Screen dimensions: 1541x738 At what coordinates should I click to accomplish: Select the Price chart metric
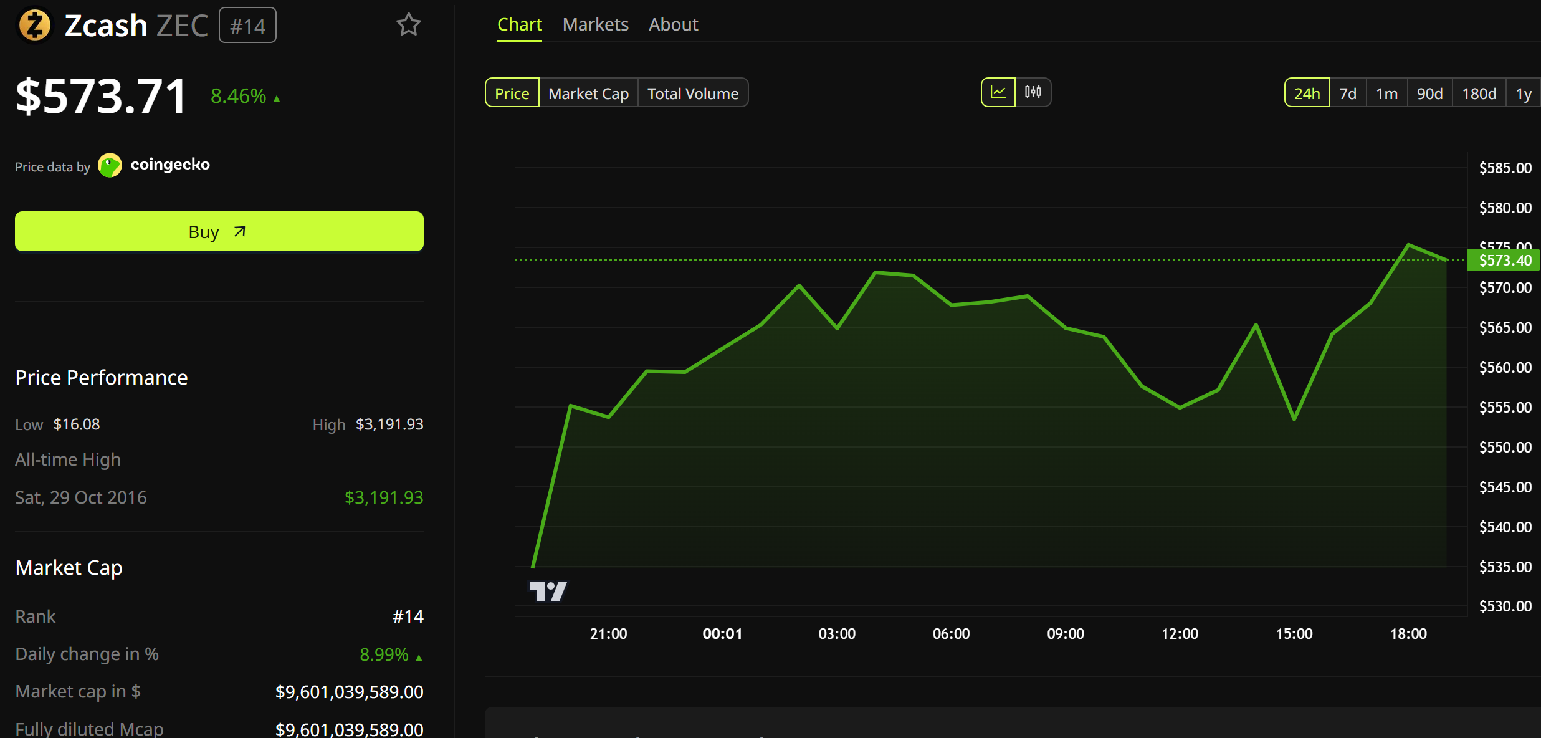pyautogui.click(x=512, y=93)
